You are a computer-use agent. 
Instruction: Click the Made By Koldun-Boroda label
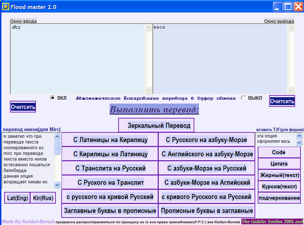point(28,221)
